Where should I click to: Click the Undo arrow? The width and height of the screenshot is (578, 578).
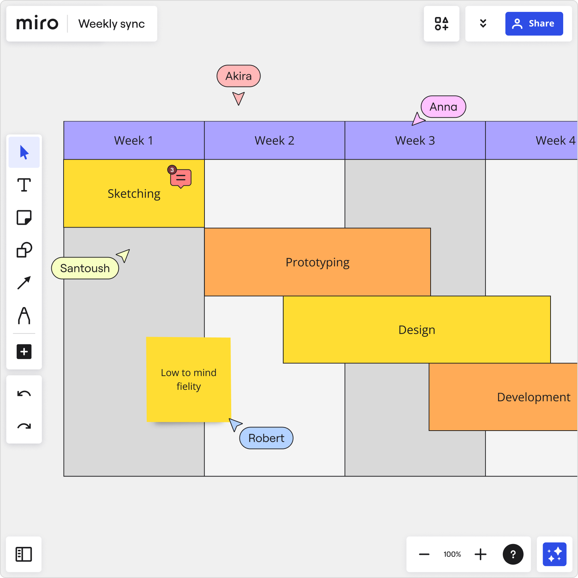tap(24, 394)
